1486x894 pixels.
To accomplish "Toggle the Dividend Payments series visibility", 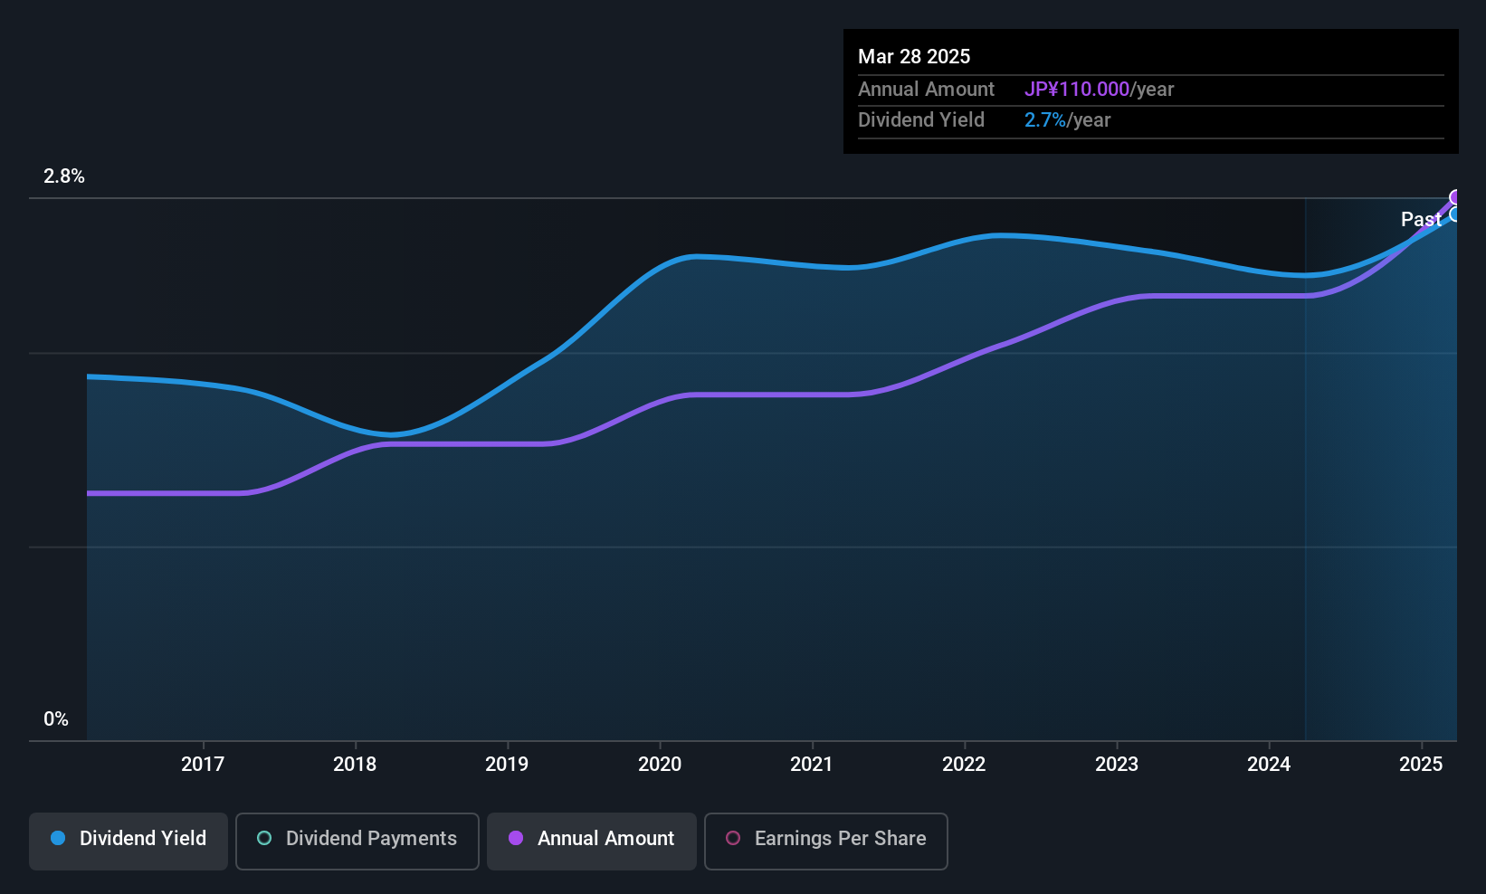I will click(357, 840).
